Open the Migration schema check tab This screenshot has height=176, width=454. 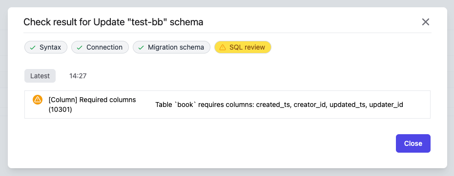(x=171, y=47)
